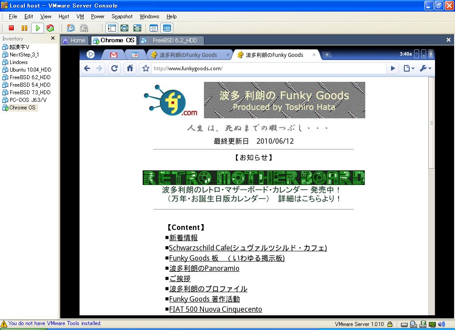The image size is (455, 330).
Task: Go to the Chrome home page
Action: [130, 68]
